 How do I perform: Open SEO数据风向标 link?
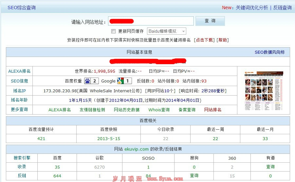[269, 52]
